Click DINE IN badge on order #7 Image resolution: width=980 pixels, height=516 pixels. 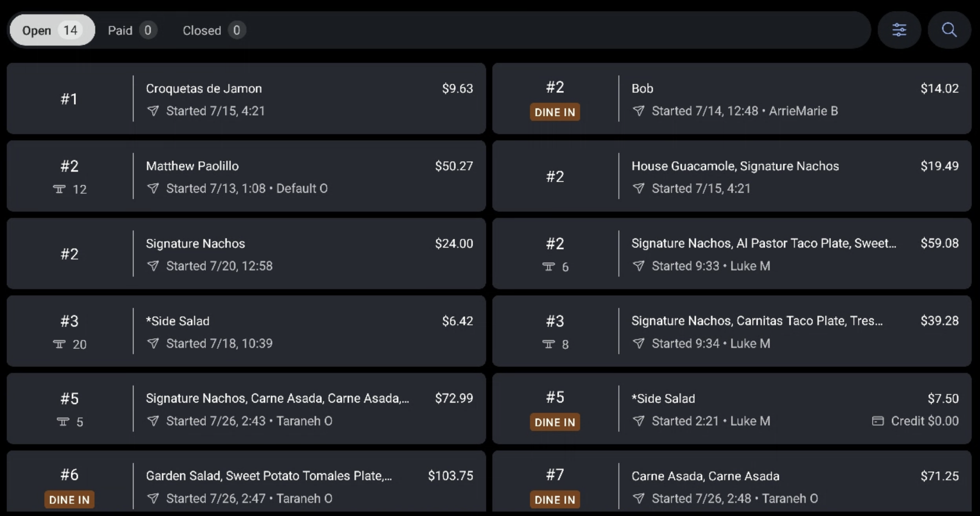pos(555,499)
